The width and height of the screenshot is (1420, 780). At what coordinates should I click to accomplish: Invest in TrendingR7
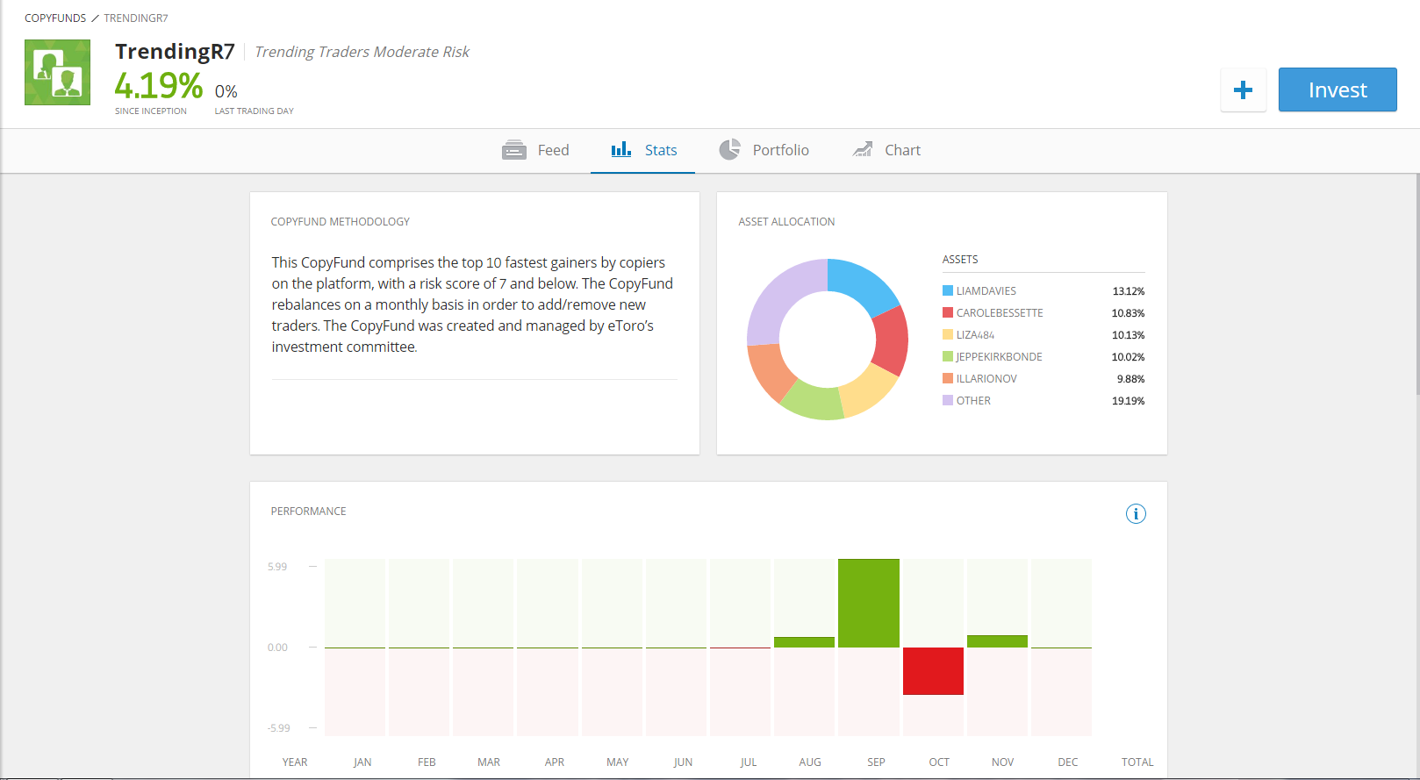click(x=1338, y=89)
